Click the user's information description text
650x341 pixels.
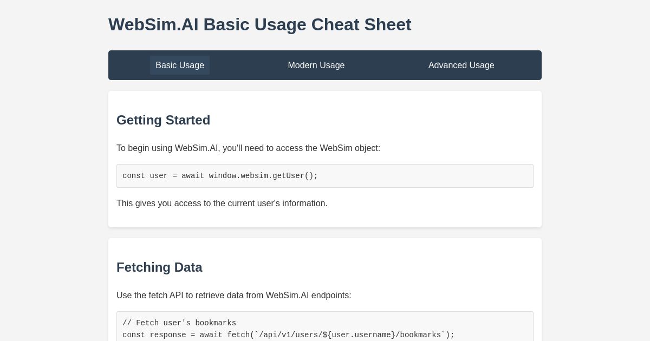point(222,204)
